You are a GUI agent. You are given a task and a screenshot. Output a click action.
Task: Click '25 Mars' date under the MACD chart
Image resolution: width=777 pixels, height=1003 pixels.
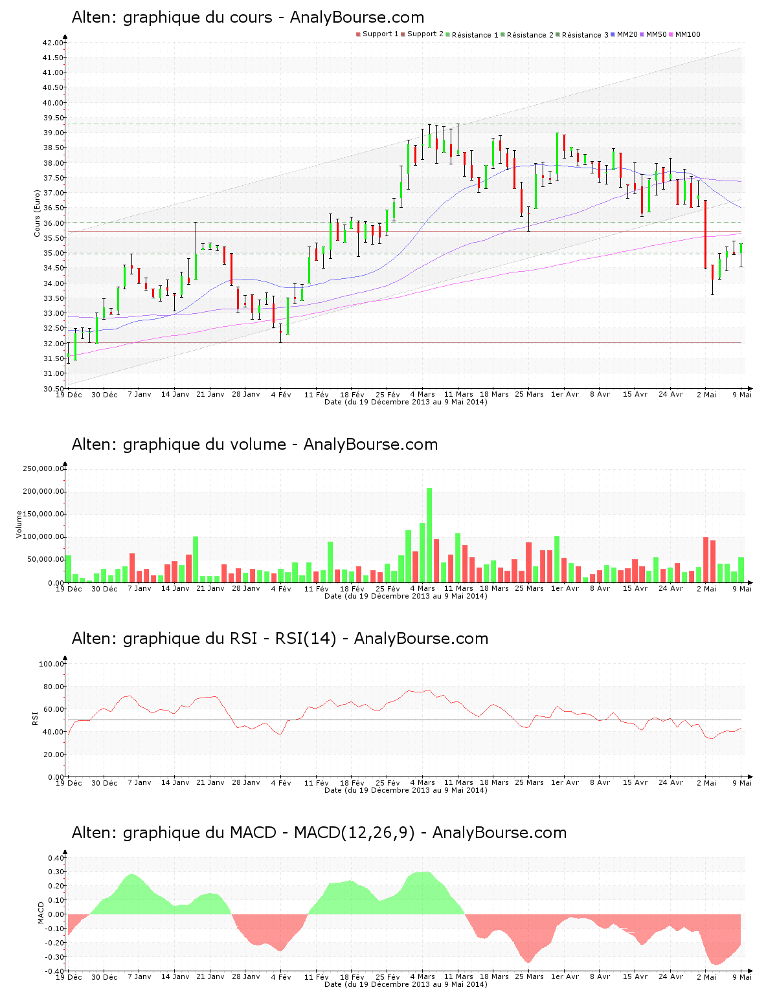click(x=529, y=976)
